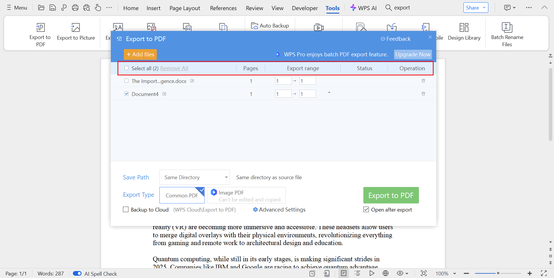
Task: Expand the eye protection view dropdown
Action: tap(407, 273)
